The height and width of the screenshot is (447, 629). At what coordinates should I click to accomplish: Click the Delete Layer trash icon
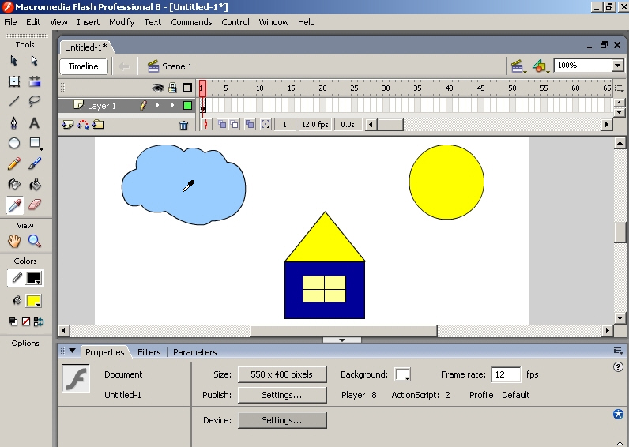coord(184,125)
